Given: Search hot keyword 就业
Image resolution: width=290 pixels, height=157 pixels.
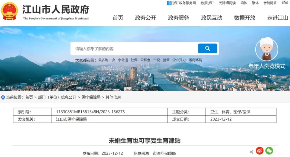Looking at the screenshot, I should 166,60.
